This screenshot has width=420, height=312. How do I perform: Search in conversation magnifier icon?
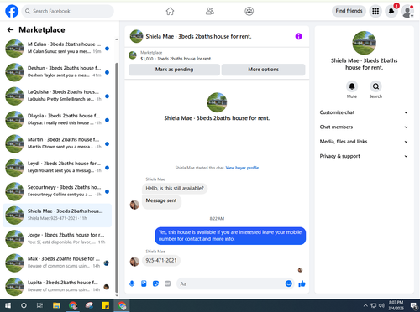click(x=375, y=86)
